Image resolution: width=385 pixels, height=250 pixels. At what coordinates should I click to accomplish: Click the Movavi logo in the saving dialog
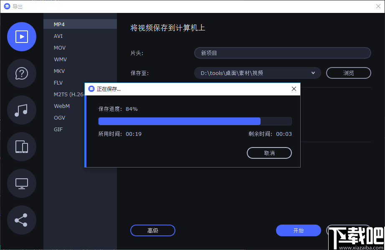91,89
